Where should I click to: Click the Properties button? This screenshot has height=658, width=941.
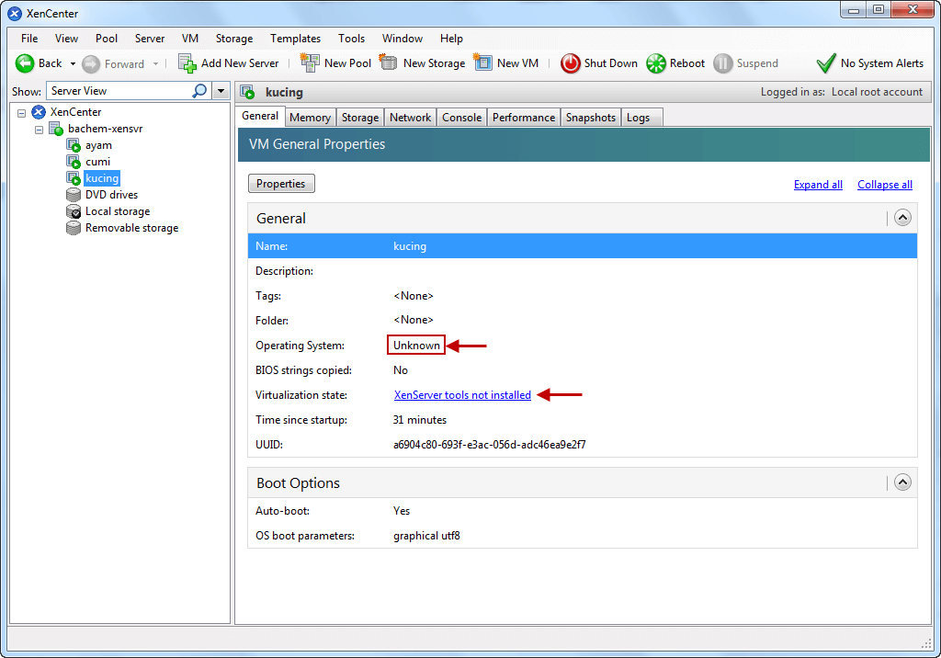point(281,184)
